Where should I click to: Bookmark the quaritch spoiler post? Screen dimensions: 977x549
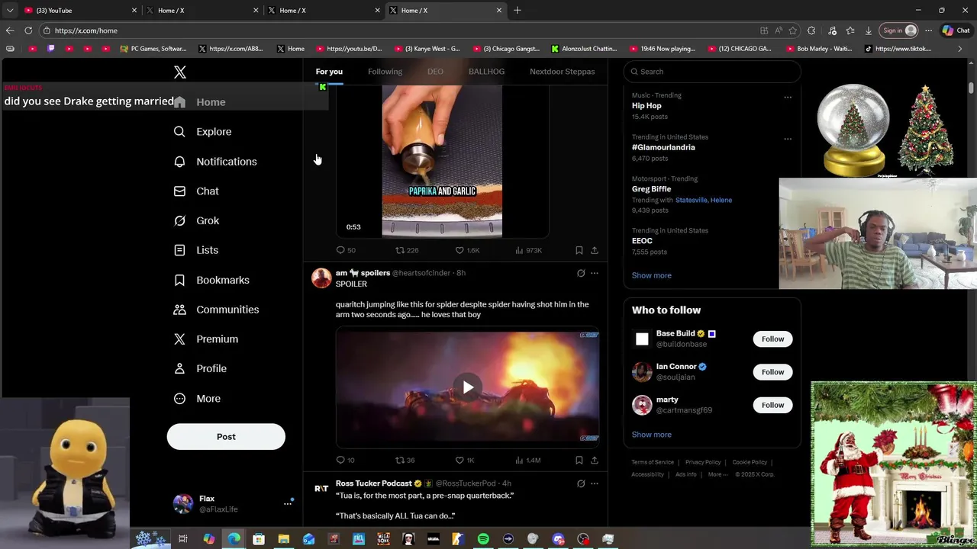click(579, 460)
